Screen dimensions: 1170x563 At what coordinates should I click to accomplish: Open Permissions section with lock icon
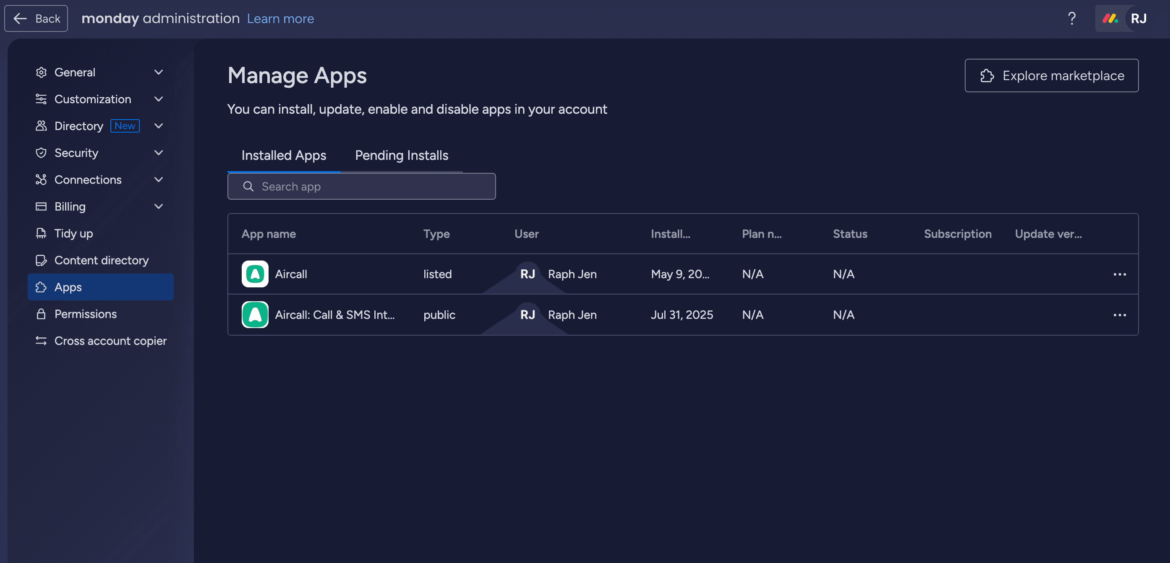[85, 314]
